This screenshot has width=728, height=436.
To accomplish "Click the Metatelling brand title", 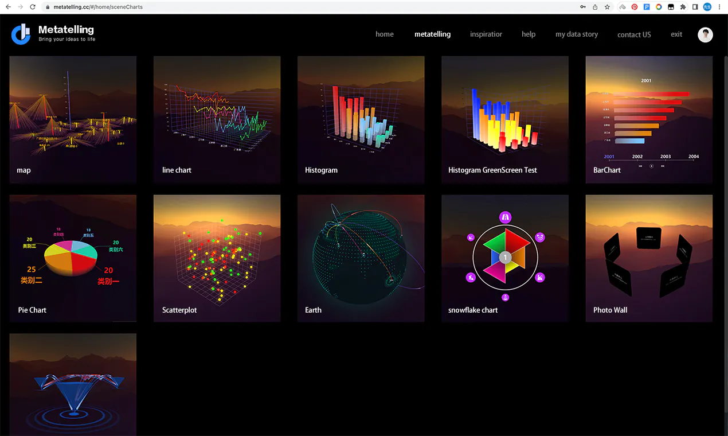I will (x=66, y=29).
